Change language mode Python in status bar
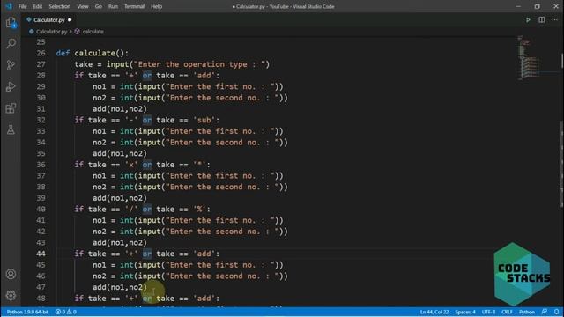Viewport: 564px width, 317px height. [527, 312]
